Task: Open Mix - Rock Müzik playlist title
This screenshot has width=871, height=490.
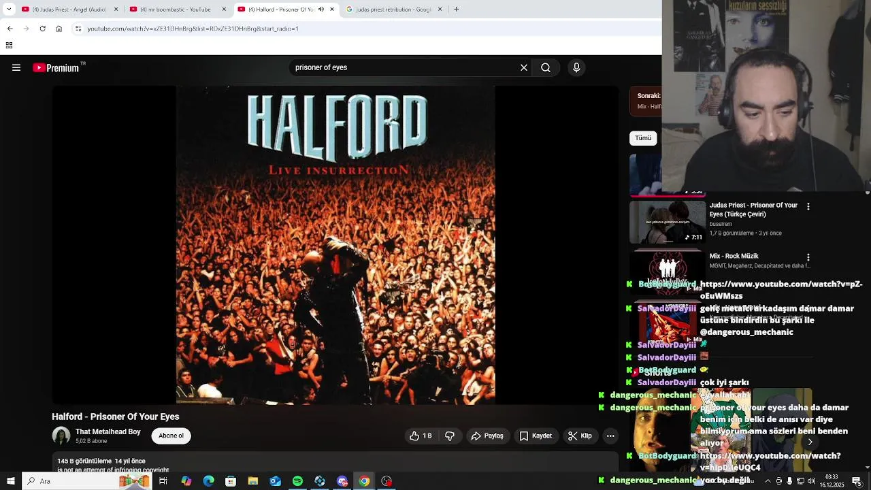Action: pyautogui.click(x=734, y=256)
